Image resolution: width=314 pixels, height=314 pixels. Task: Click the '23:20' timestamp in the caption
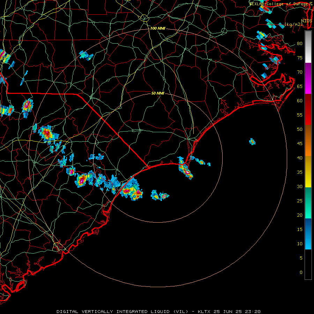(253, 312)
